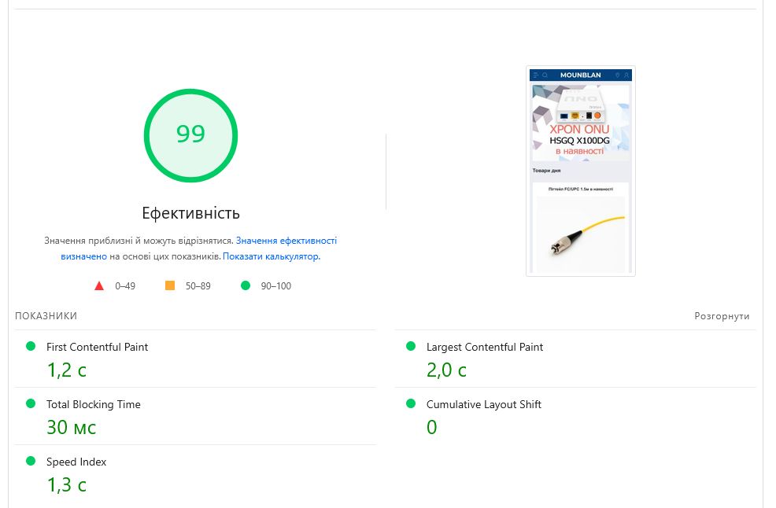Click the performance score gauge showing 99
The height and width of the screenshot is (508, 776).
[190, 135]
